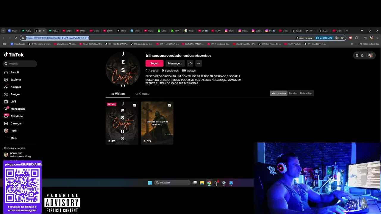Open OBS Studio from taskbar
The width and height of the screenshot is (381, 214).
point(216,183)
